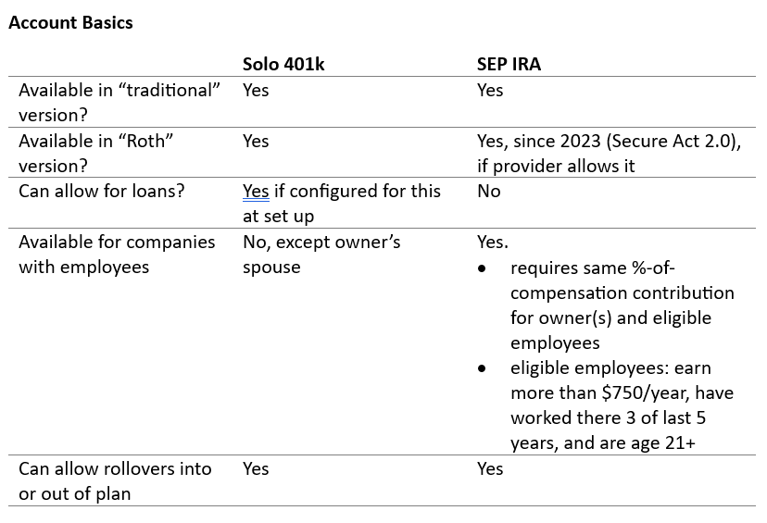The width and height of the screenshot is (767, 523).
Task: Click the No cell under SEP IRA
Action: tap(488, 192)
